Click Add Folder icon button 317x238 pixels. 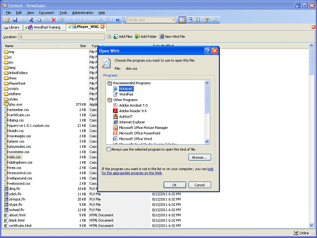(x=146, y=37)
